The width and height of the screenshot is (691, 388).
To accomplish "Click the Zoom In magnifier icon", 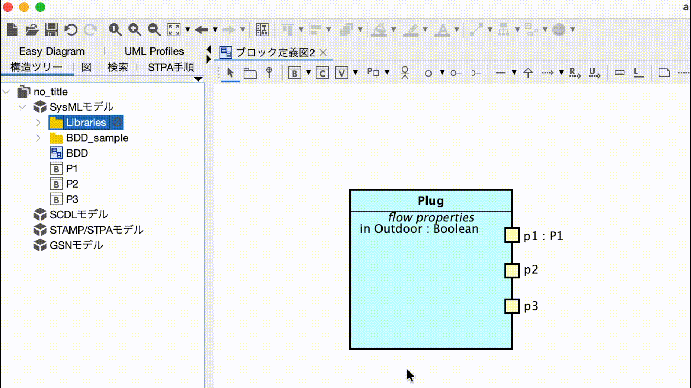I will pos(135,30).
